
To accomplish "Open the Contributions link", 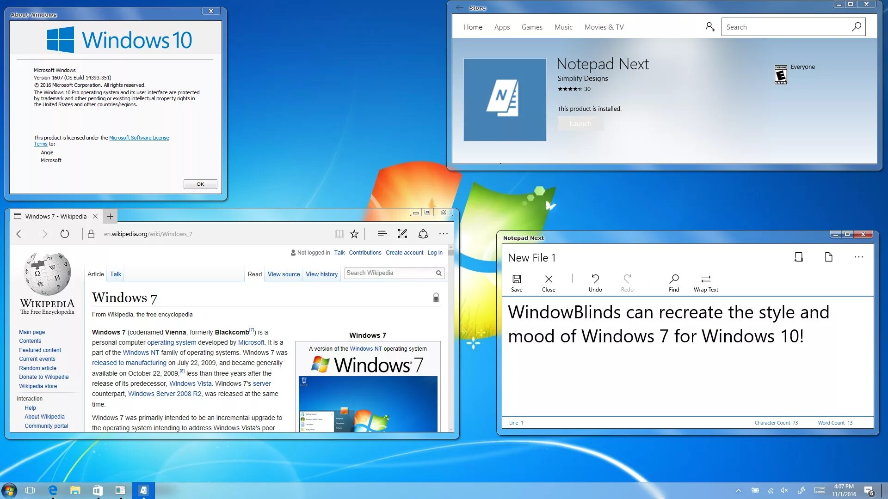I will pyautogui.click(x=365, y=253).
